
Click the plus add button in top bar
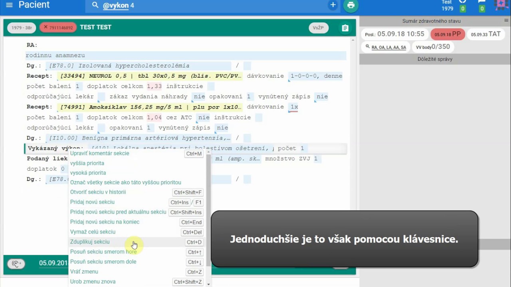pos(333,5)
